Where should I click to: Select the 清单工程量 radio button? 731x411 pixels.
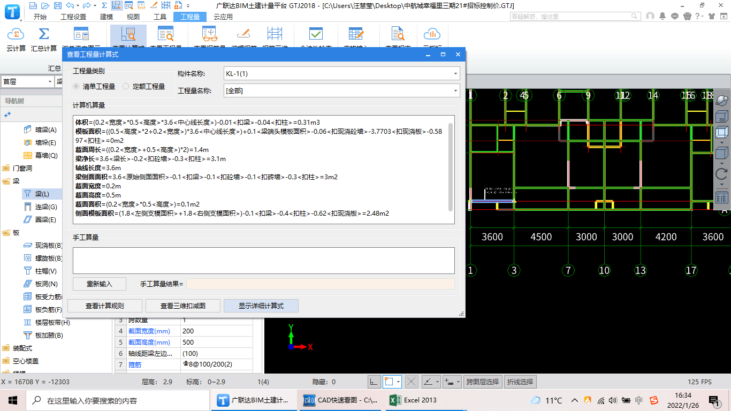click(x=76, y=86)
